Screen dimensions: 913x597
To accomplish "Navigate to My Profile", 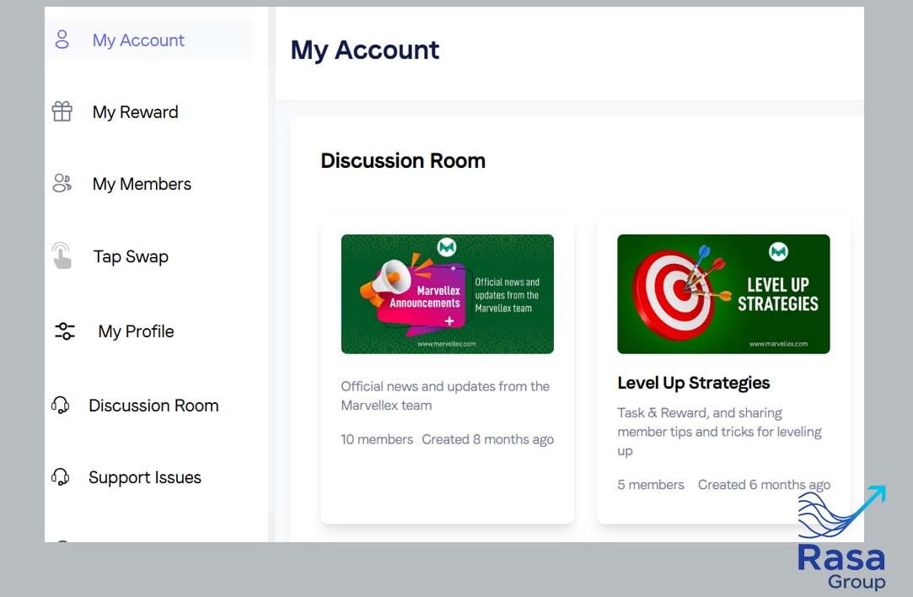I will tap(136, 331).
